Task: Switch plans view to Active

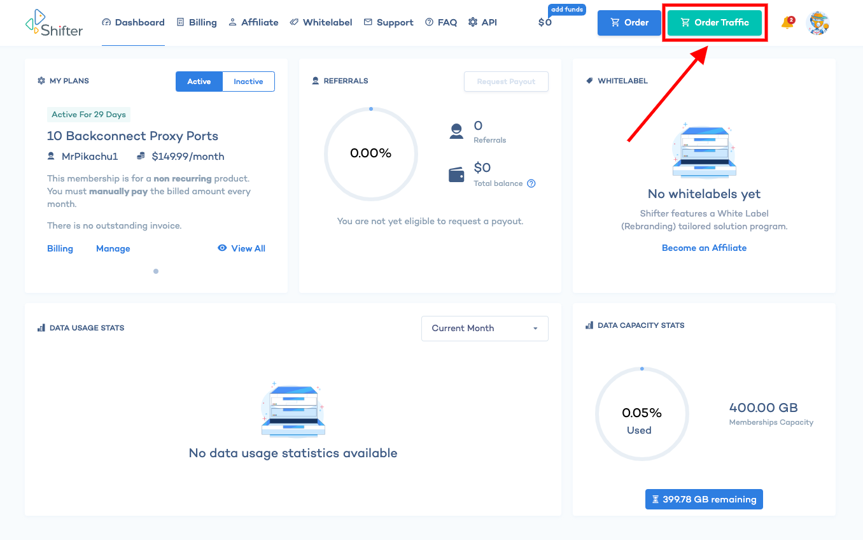Action: pyautogui.click(x=199, y=82)
